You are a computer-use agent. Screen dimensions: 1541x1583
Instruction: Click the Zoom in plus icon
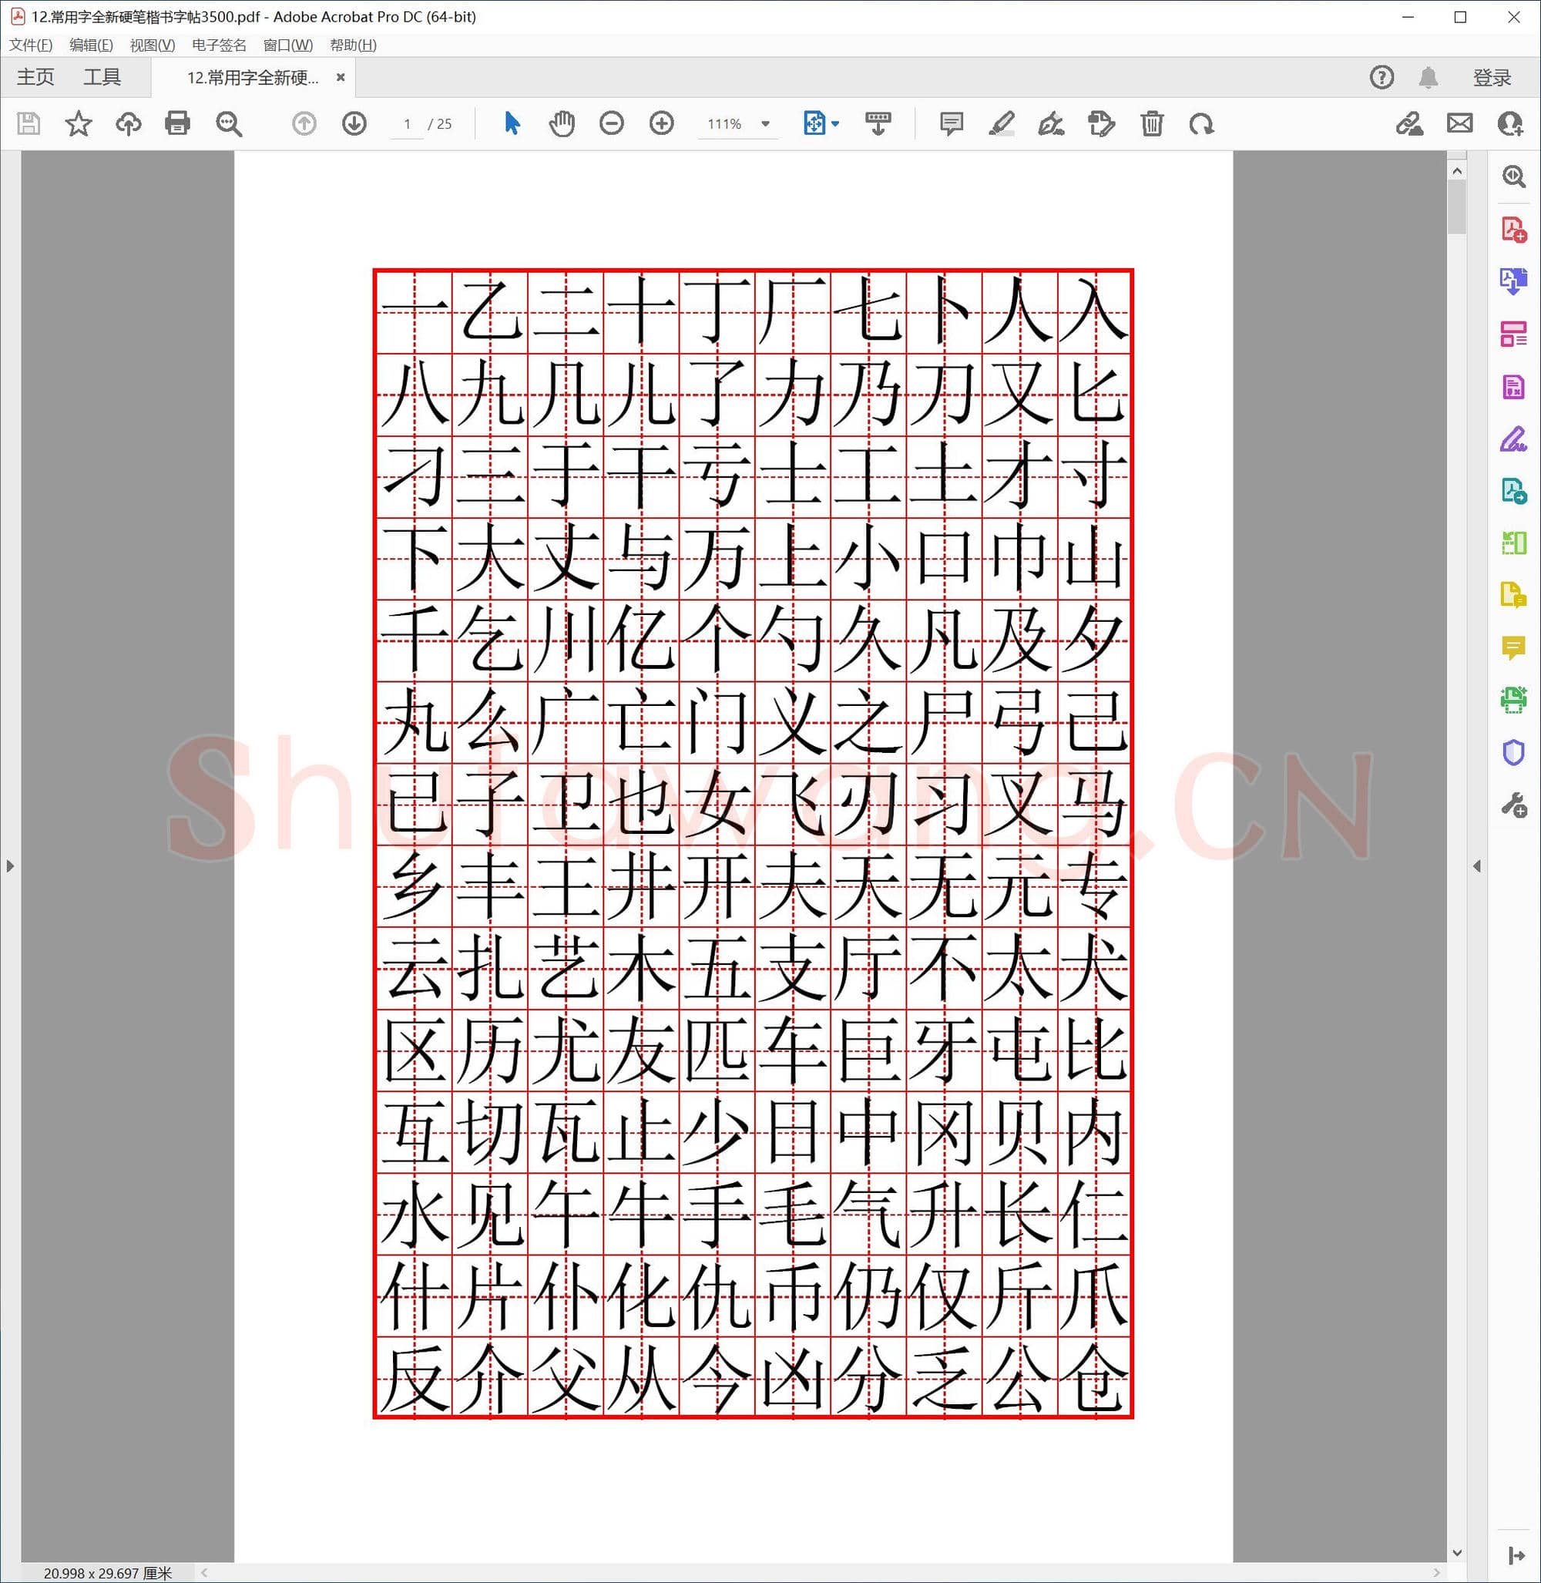click(x=661, y=123)
